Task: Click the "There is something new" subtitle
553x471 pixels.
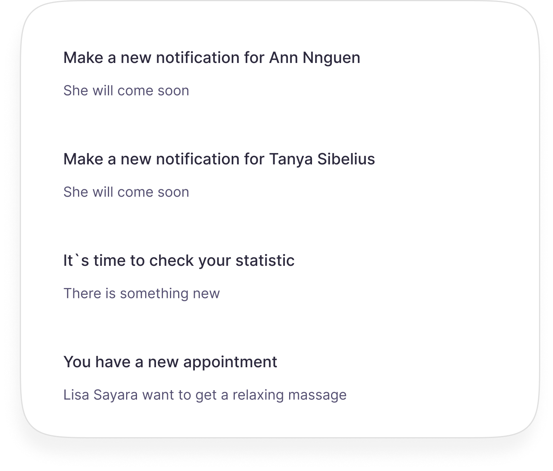Action: tap(142, 293)
